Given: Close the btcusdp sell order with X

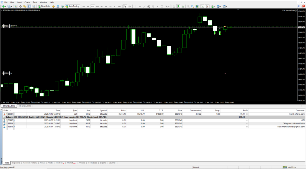Looking at the screenshot, I should (x=247, y=114).
